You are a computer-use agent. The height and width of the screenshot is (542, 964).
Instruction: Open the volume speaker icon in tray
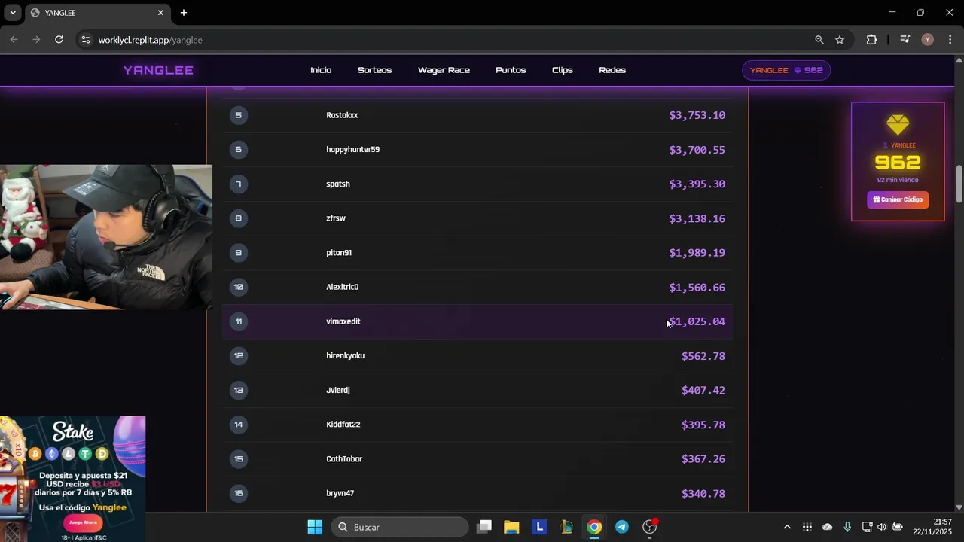tap(882, 527)
